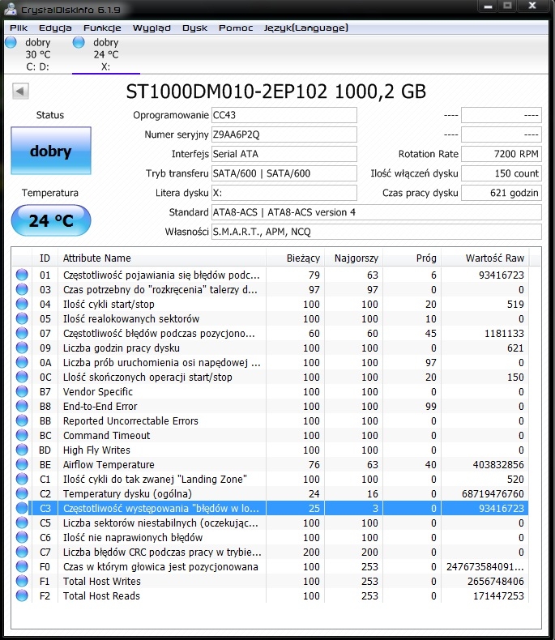Open the Edycja menu
Screen dimensions: 555x640
(x=55, y=28)
